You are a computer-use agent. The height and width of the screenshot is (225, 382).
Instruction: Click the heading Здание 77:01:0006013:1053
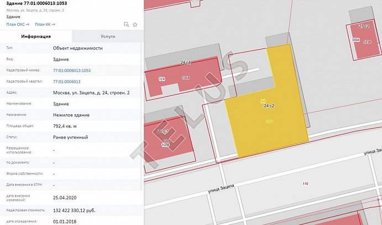pos(36,3)
